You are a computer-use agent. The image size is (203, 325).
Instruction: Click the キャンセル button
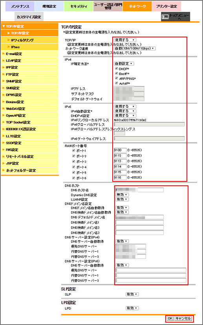[183, 318]
